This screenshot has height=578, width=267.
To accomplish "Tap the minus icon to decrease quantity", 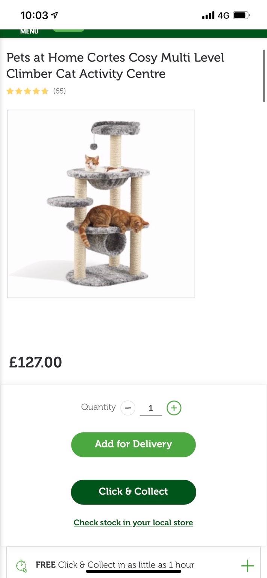I will click(x=128, y=408).
